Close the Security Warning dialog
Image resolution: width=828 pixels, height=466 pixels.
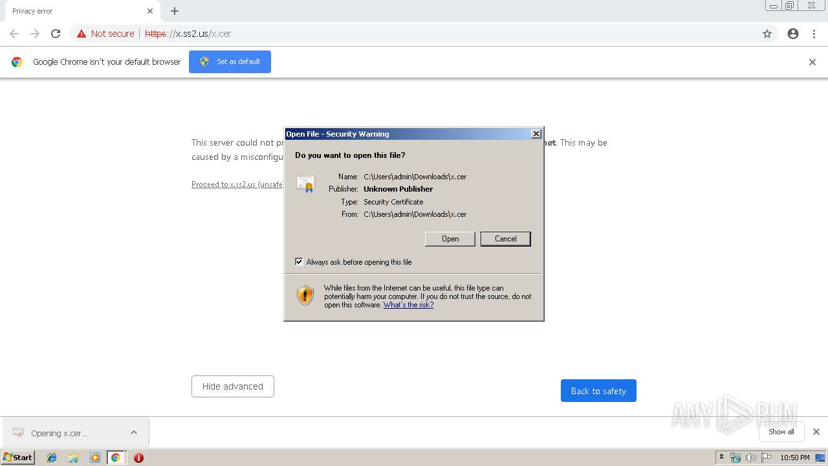[536, 134]
